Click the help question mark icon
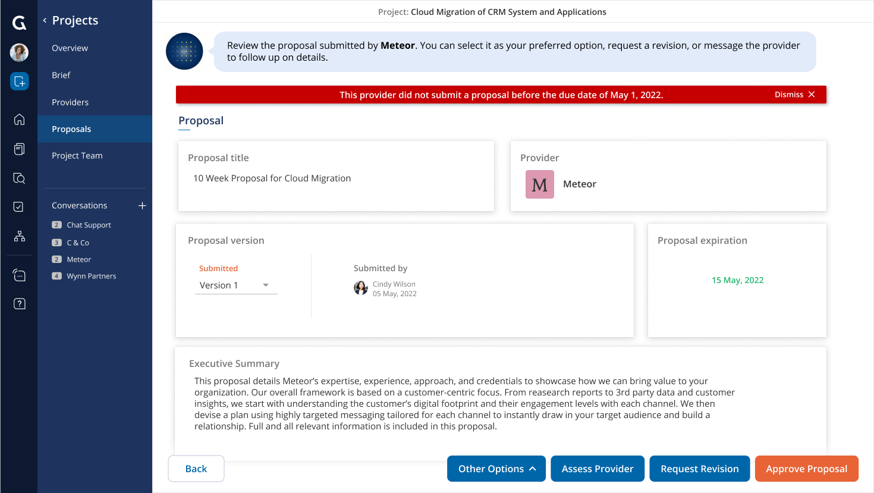The image size is (874, 493). (x=19, y=304)
